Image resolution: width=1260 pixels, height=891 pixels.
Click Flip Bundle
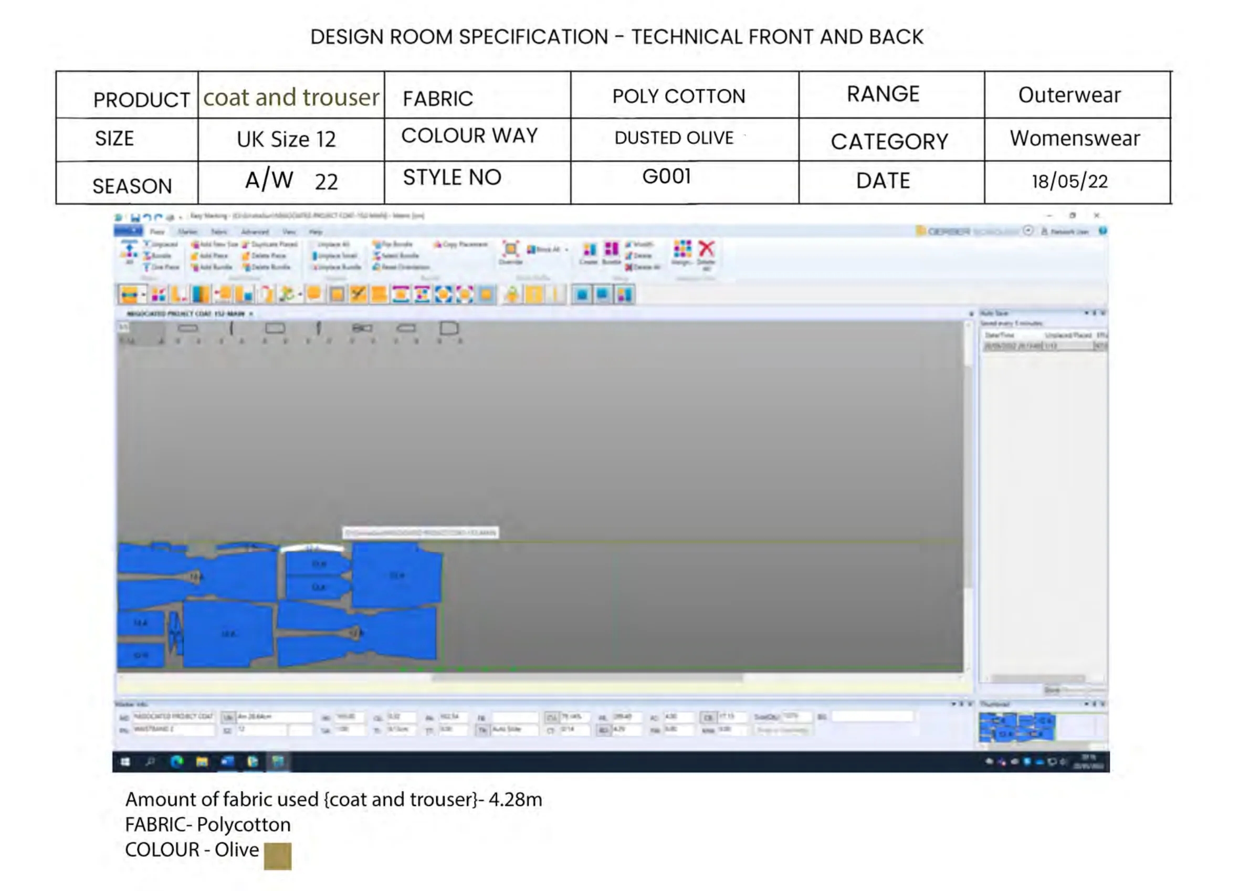pos(393,244)
